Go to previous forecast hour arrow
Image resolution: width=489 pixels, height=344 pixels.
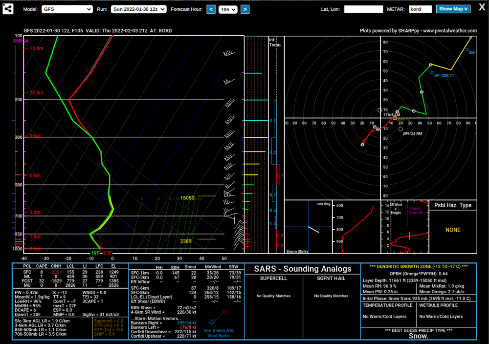click(211, 9)
